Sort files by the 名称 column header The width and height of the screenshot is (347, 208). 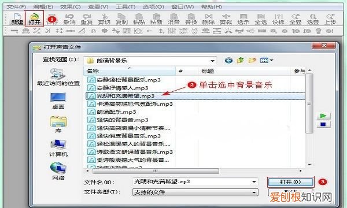pos(130,71)
